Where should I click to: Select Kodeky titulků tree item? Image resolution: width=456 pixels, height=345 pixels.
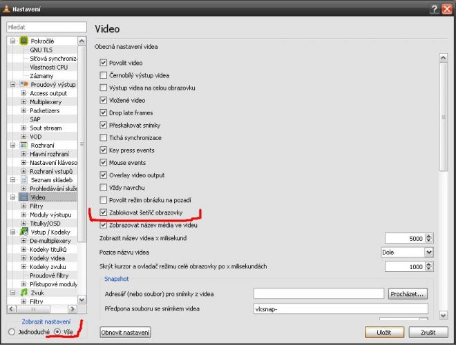[x=48, y=249]
